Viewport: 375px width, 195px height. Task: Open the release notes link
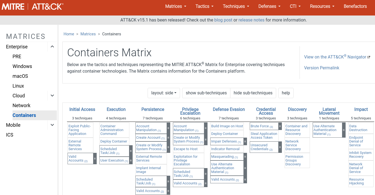[x=251, y=20]
